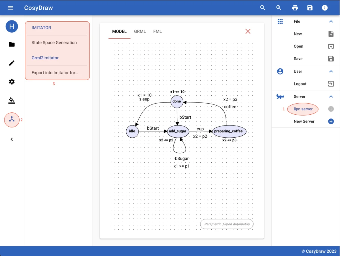Open the folder icon in sidebar
Image resolution: width=340 pixels, height=256 pixels.
tap(12, 44)
